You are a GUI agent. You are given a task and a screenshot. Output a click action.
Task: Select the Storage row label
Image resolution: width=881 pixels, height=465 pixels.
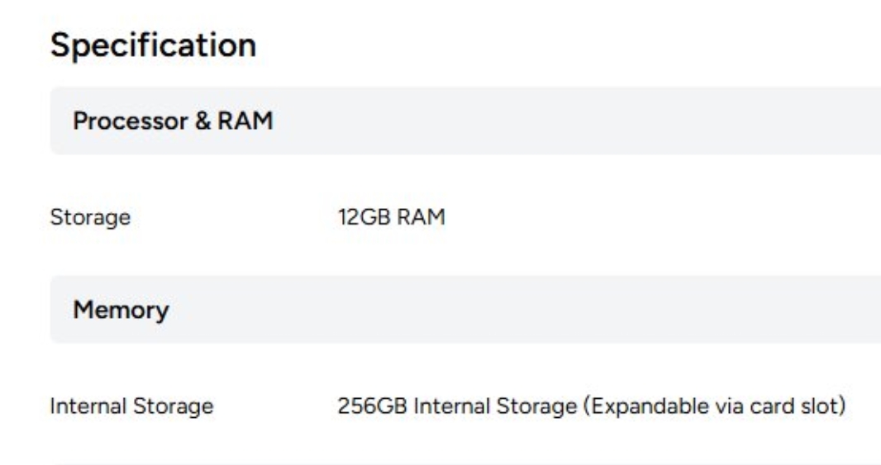pyautogui.click(x=90, y=217)
